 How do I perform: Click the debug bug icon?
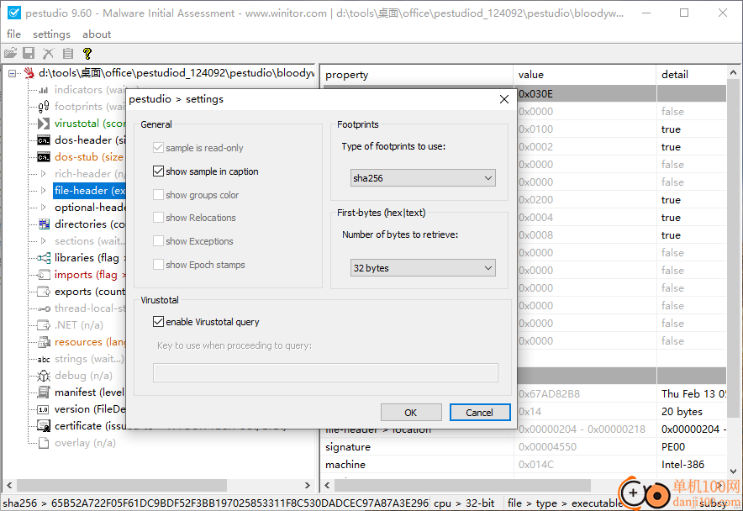(44, 376)
